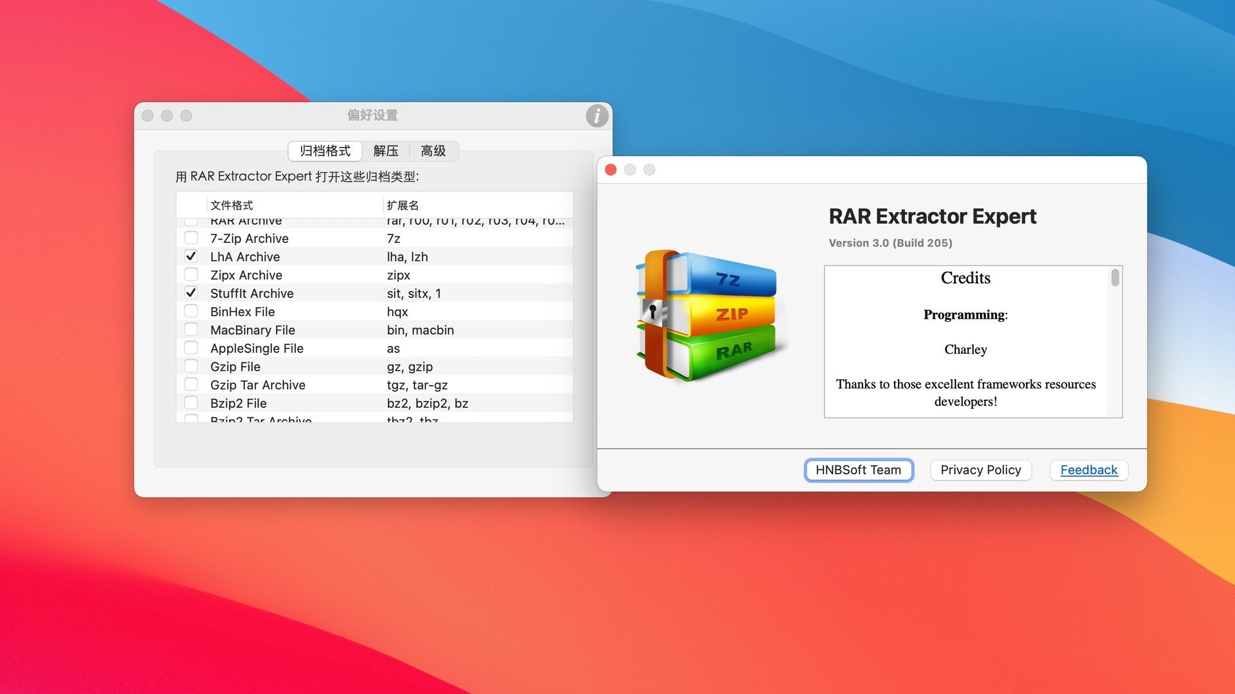The width and height of the screenshot is (1235, 694).
Task: Open the Privacy Policy button
Action: click(x=980, y=470)
